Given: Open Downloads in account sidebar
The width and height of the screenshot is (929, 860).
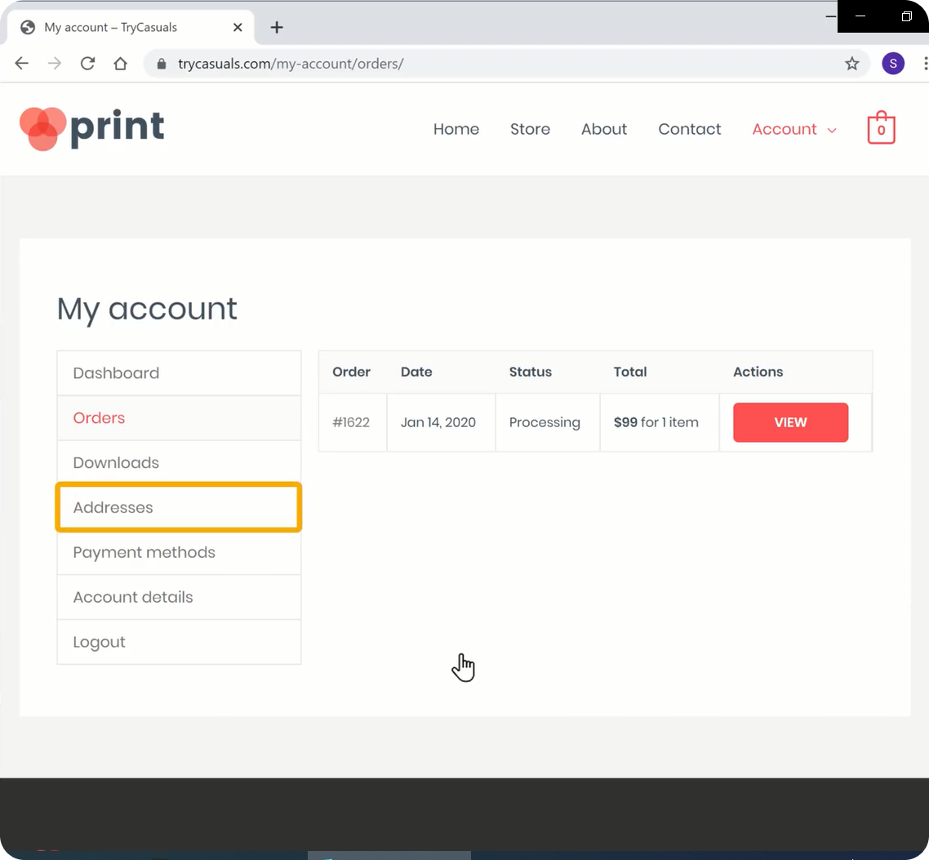Looking at the screenshot, I should pos(179,463).
